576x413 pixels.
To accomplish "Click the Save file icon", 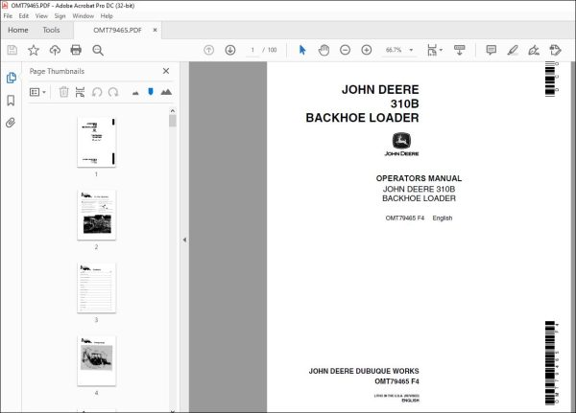I will click(12, 50).
